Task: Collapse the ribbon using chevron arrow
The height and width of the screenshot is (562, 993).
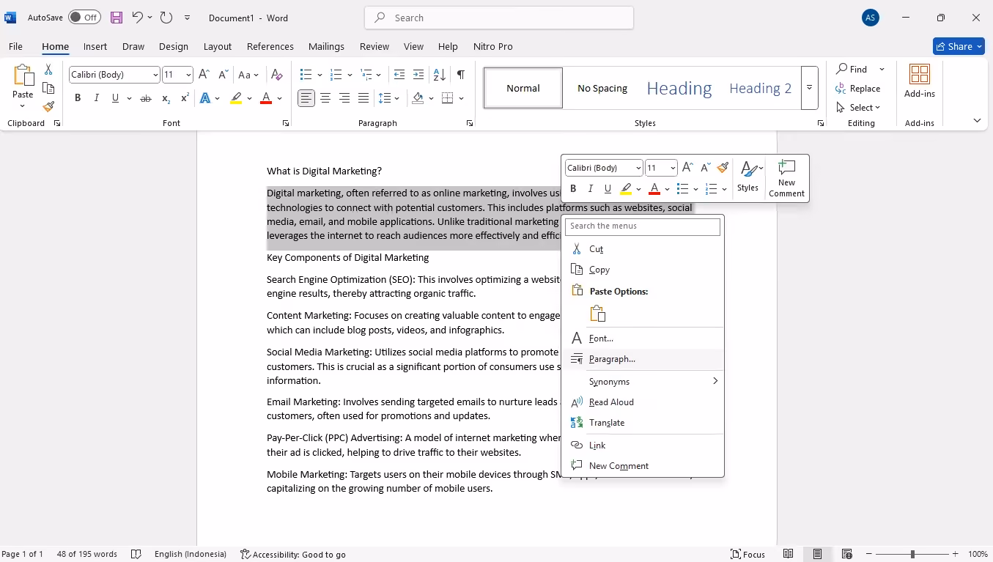Action: click(977, 120)
